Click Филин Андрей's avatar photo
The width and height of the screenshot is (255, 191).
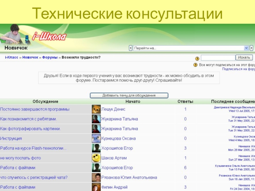[96, 187]
